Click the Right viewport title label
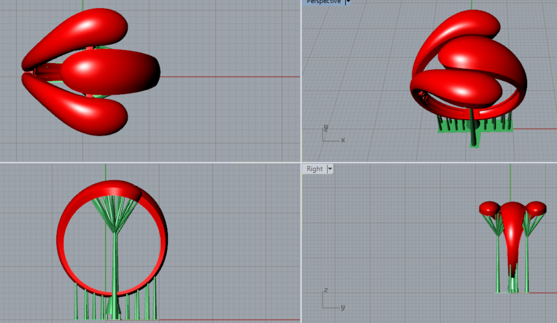 tap(315, 169)
